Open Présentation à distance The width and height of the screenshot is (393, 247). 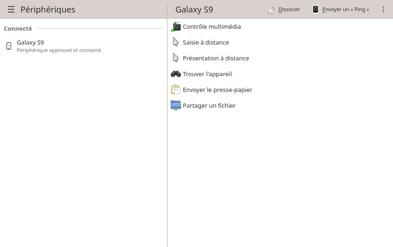pyautogui.click(x=280, y=58)
